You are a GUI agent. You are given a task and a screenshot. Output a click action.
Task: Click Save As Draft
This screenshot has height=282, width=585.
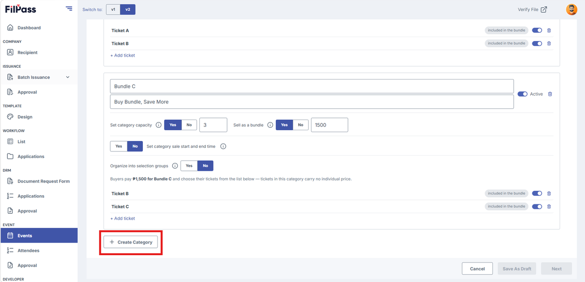click(x=517, y=269)
